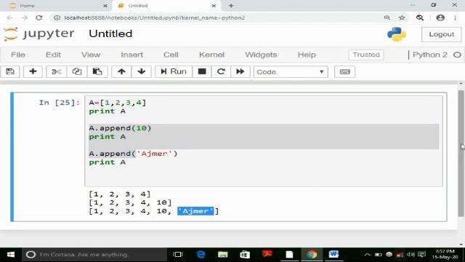Click the taskbar clock showing 7:57 PM

click(x=445, y=255)
